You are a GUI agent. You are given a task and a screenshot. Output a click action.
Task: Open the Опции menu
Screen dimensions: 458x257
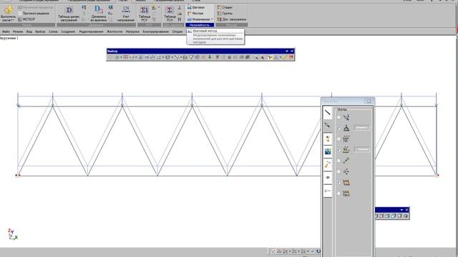coord(177,31)
